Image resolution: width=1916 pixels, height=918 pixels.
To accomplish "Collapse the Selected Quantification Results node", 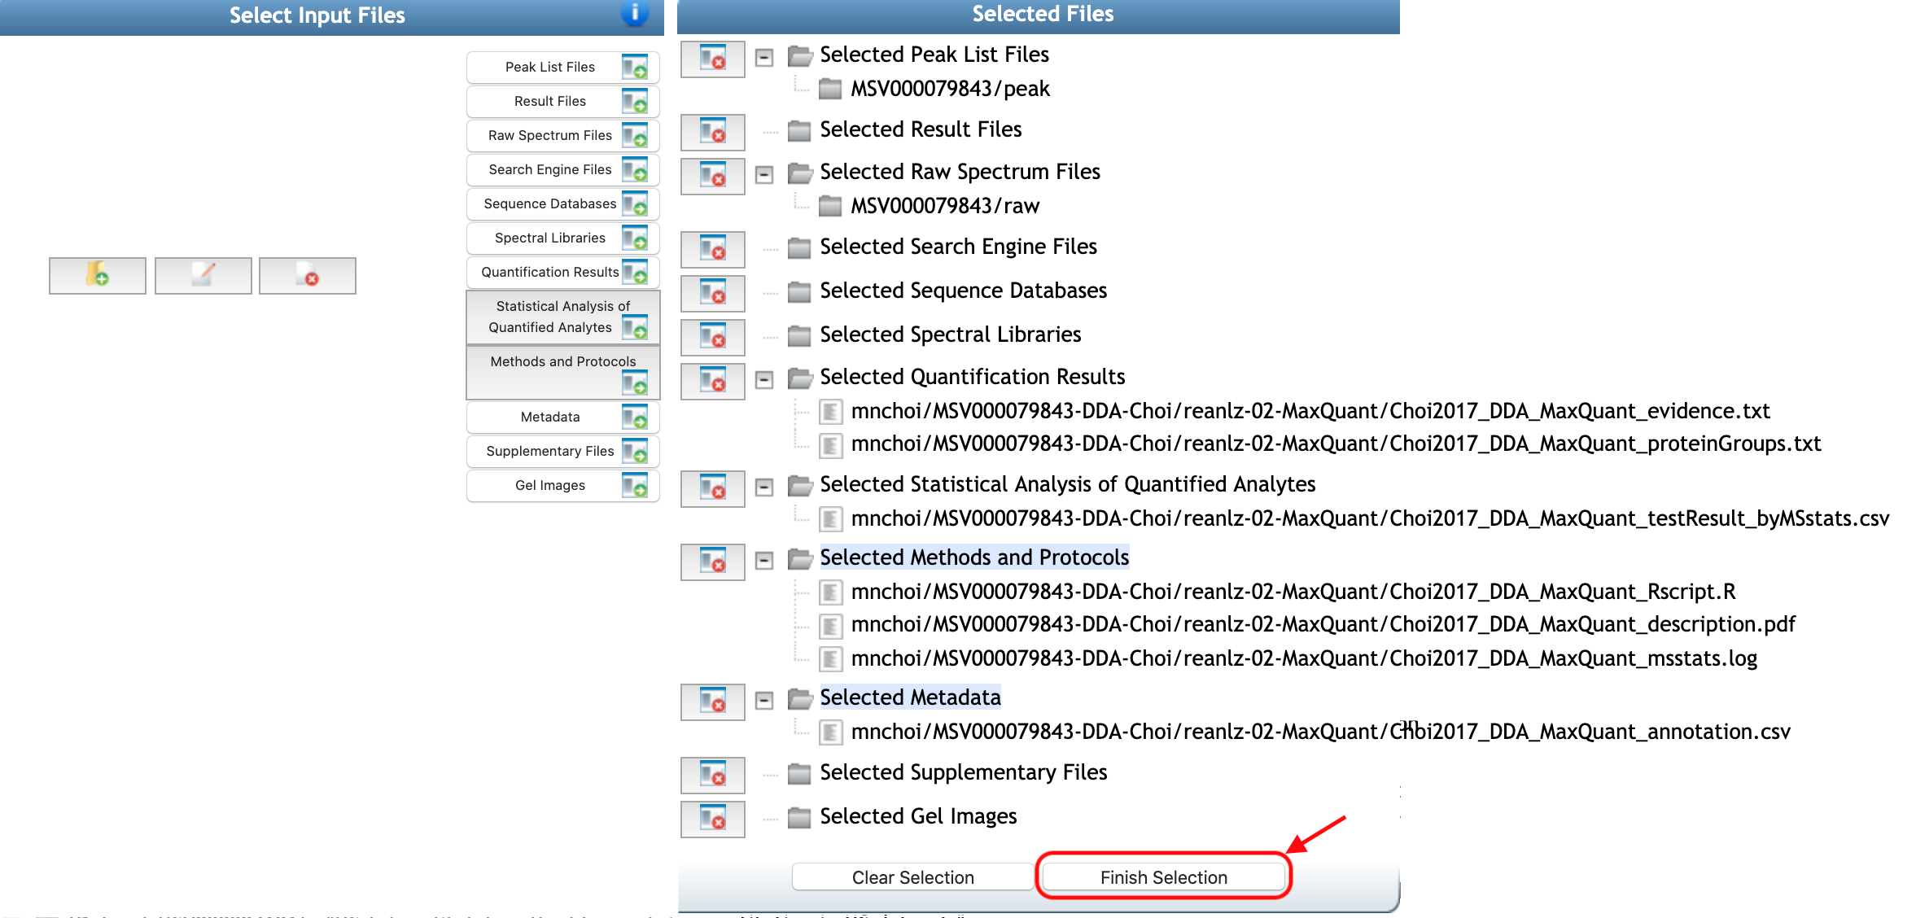I will point(763,379).
